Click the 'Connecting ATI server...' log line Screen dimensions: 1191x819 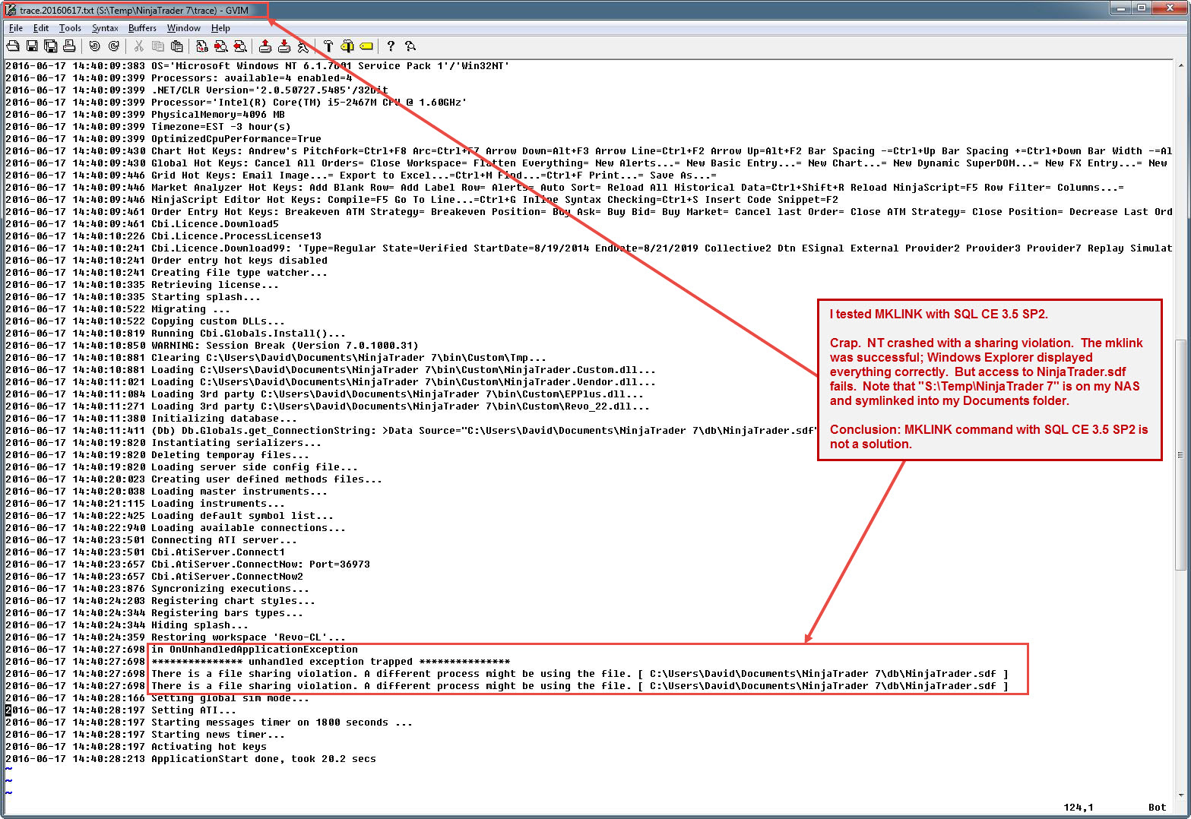(151, 540)
